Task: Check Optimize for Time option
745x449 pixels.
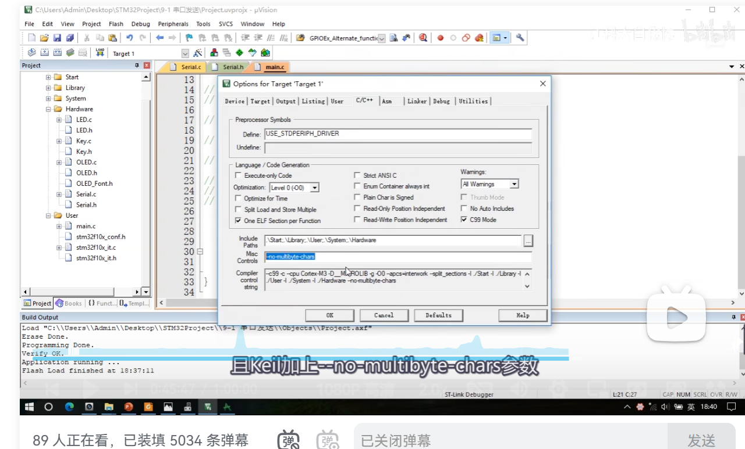Action: click(x=237, y=198)
